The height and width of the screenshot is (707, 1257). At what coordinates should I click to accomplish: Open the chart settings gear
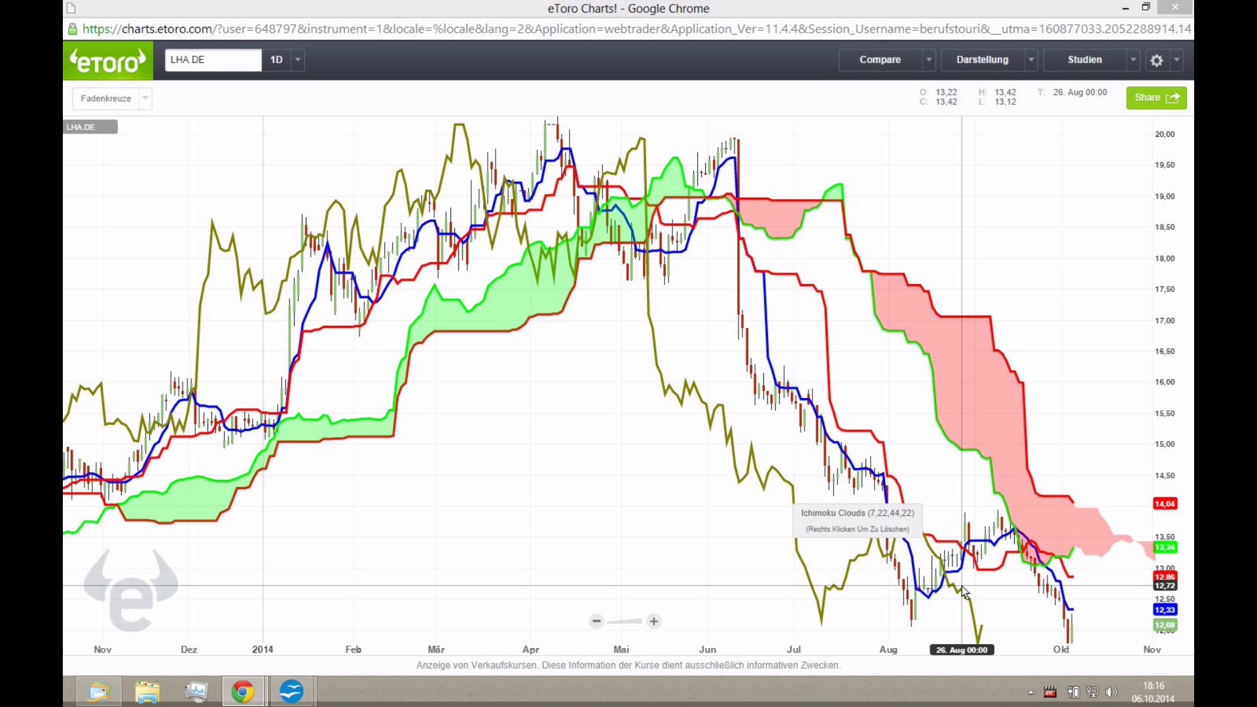coord(1157,60)
